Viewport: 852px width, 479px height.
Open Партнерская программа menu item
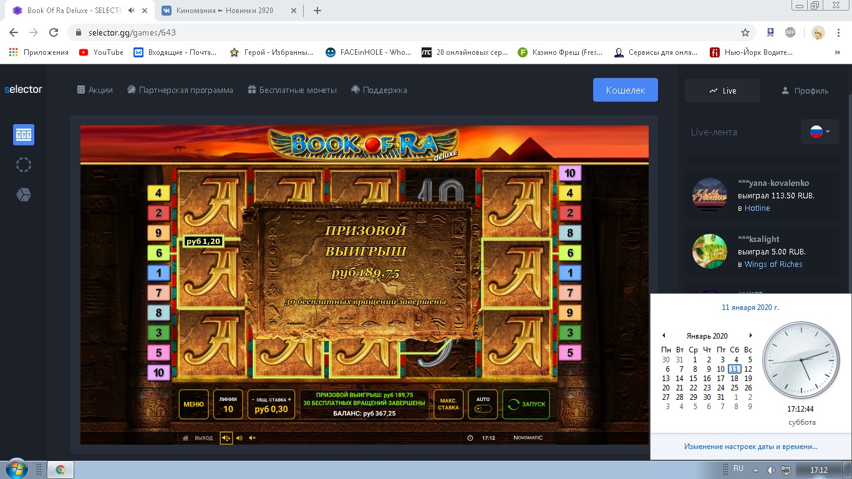coord(180,90)
